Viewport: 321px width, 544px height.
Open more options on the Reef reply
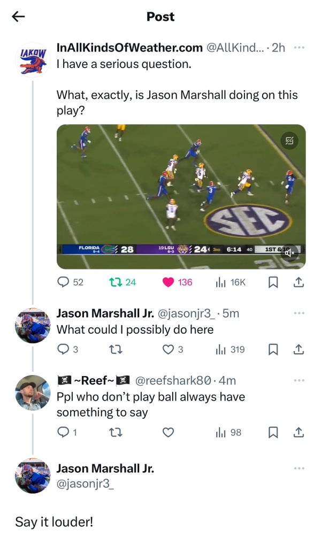coord(299,380)
